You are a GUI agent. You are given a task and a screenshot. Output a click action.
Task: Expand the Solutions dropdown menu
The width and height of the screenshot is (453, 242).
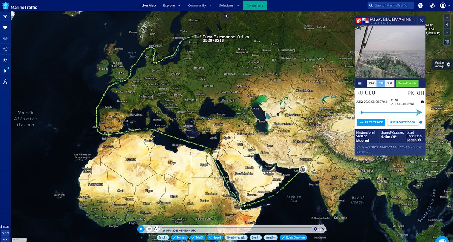pyautogui.click(x=229, y=5)
